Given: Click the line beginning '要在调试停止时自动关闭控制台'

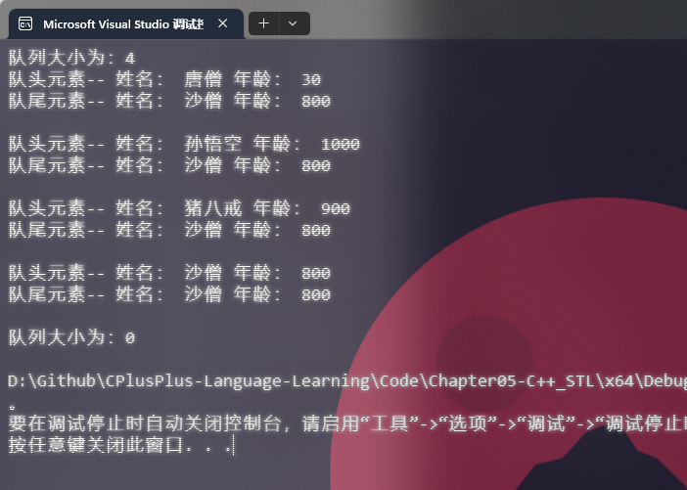Looking at the screenshot, I should [x=347, y=423].
